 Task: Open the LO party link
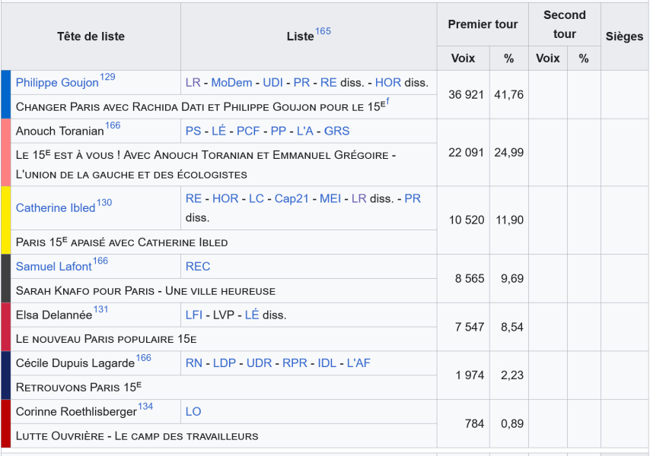click(x=193, y=411)
